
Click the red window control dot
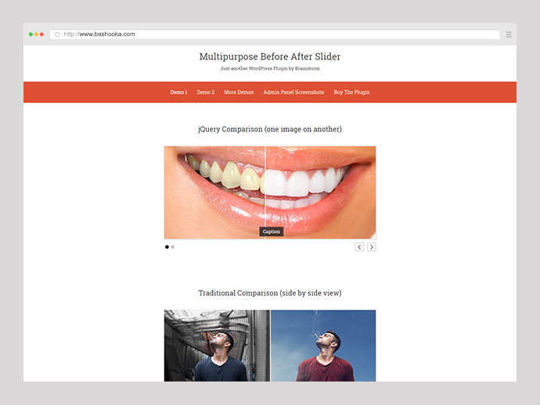[41, 34]
